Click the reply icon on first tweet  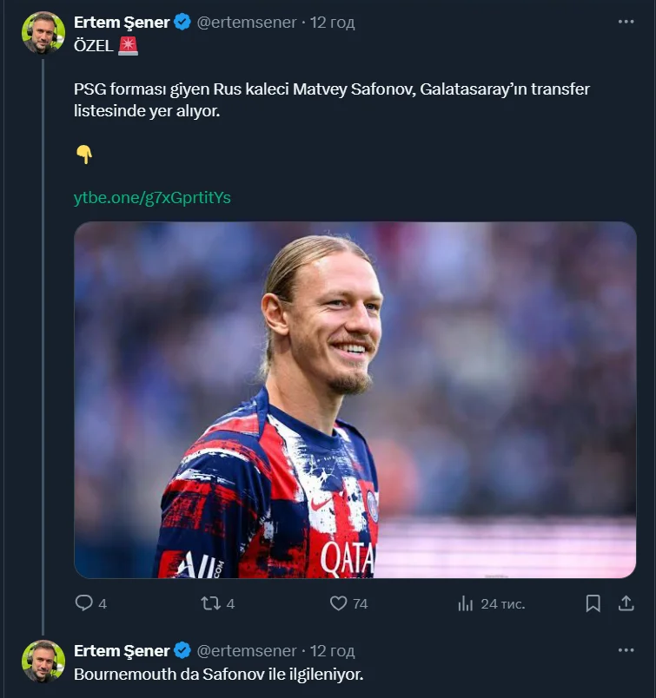(x=84, y=603)
